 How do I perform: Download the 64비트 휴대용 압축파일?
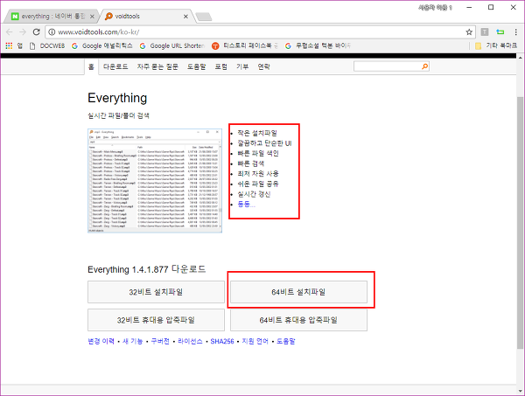tap(298, 320)
